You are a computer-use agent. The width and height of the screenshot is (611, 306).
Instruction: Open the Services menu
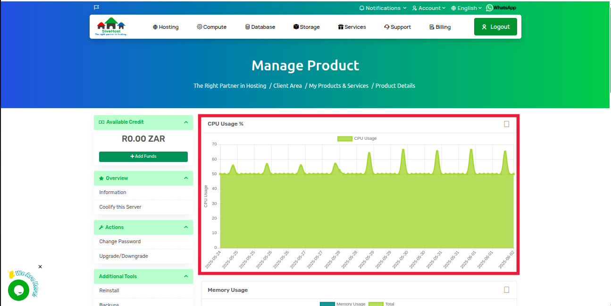(x=352, y=27)
